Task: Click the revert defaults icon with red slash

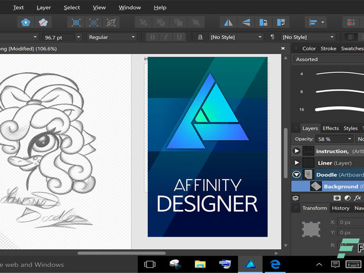Action: click(x=43, y=23)
